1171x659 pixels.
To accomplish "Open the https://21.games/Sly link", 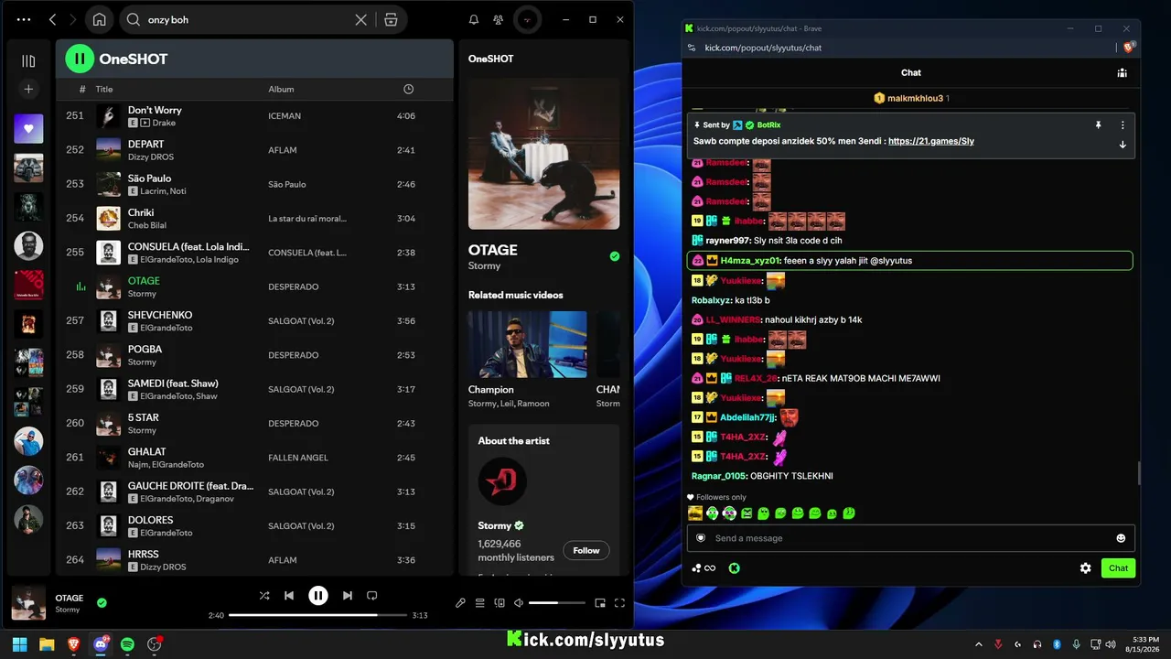I will coord(931,142).
